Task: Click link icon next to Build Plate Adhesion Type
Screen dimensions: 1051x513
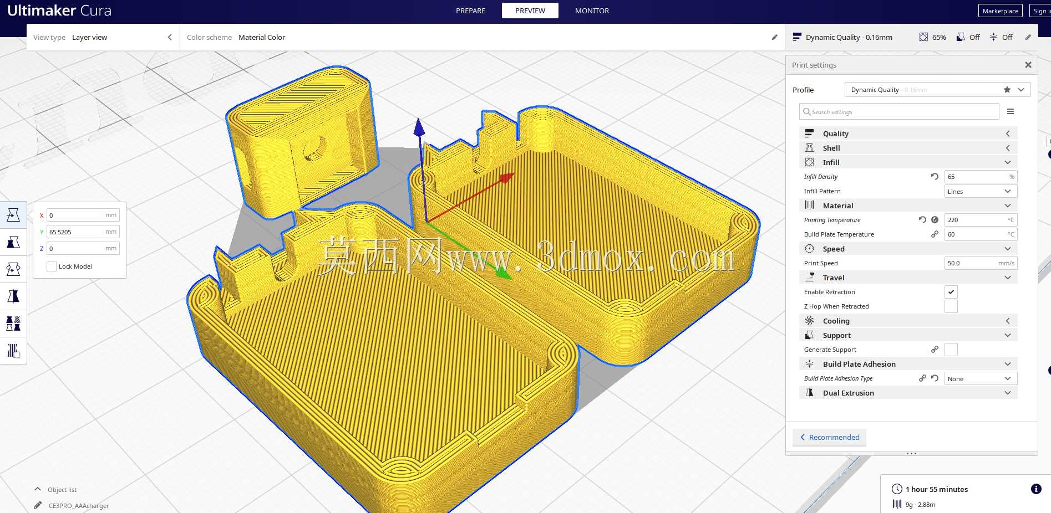Action: (x=922, y=378)
